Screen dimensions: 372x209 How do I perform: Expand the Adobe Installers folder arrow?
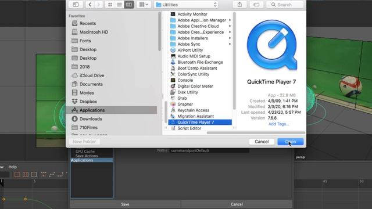point(230,38)
